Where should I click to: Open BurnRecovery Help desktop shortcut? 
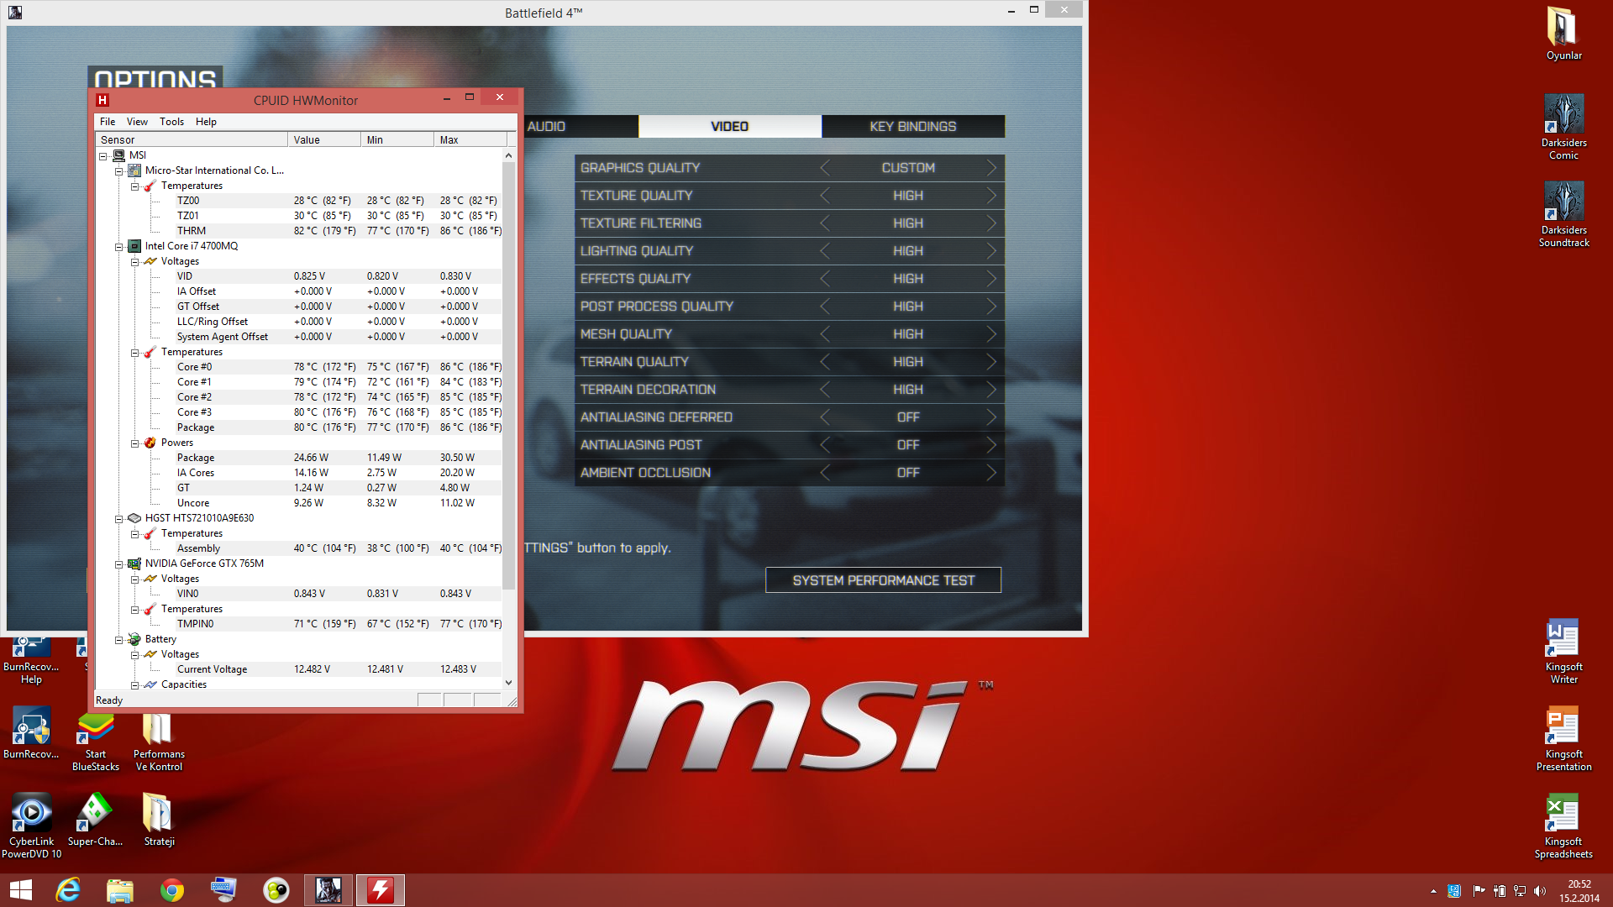(31, 659)
